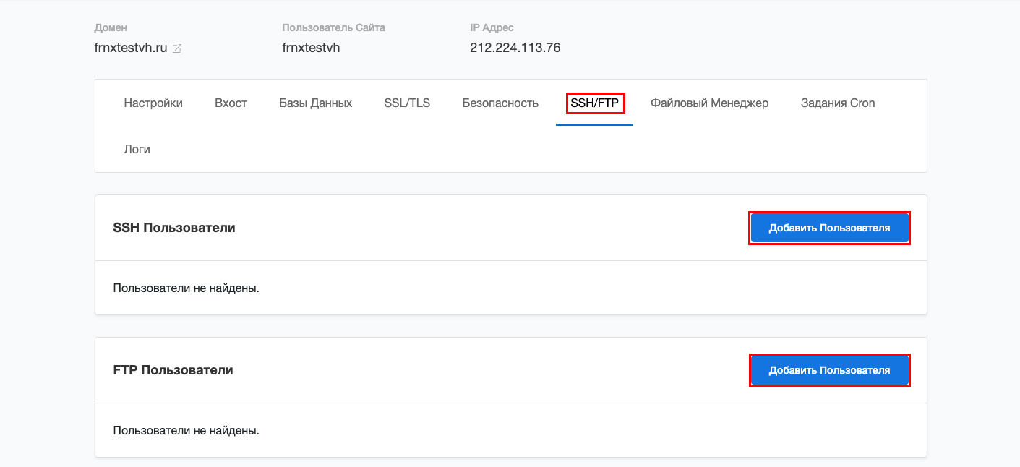
Task: Click Добавить Пользователя in the FTP Пользователи section
Action: [x=829, y=370]
